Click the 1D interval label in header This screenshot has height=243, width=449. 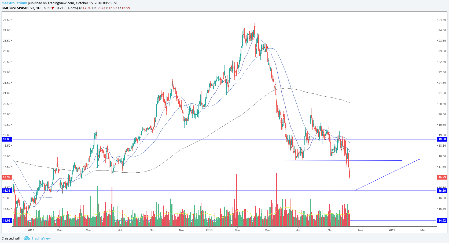(x=38, y=8)
